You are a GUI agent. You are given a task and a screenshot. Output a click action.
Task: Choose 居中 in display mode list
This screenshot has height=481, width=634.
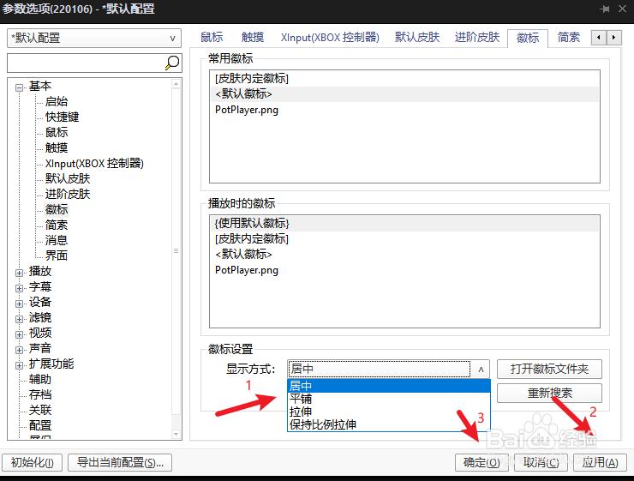[x=389, y=386]
